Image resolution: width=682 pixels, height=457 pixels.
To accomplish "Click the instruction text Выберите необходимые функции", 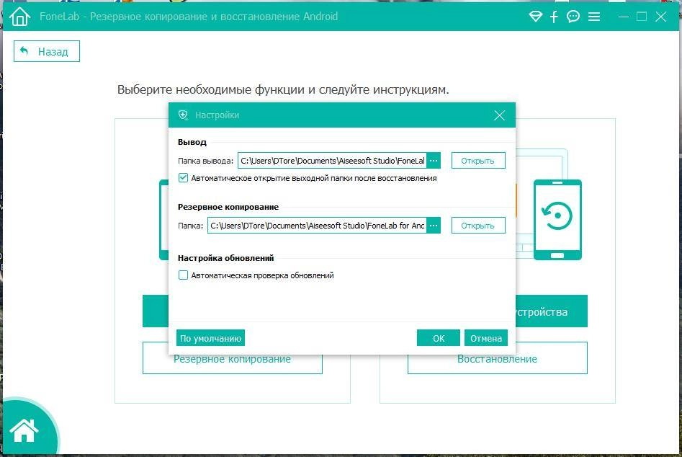I will coord(283,89).
